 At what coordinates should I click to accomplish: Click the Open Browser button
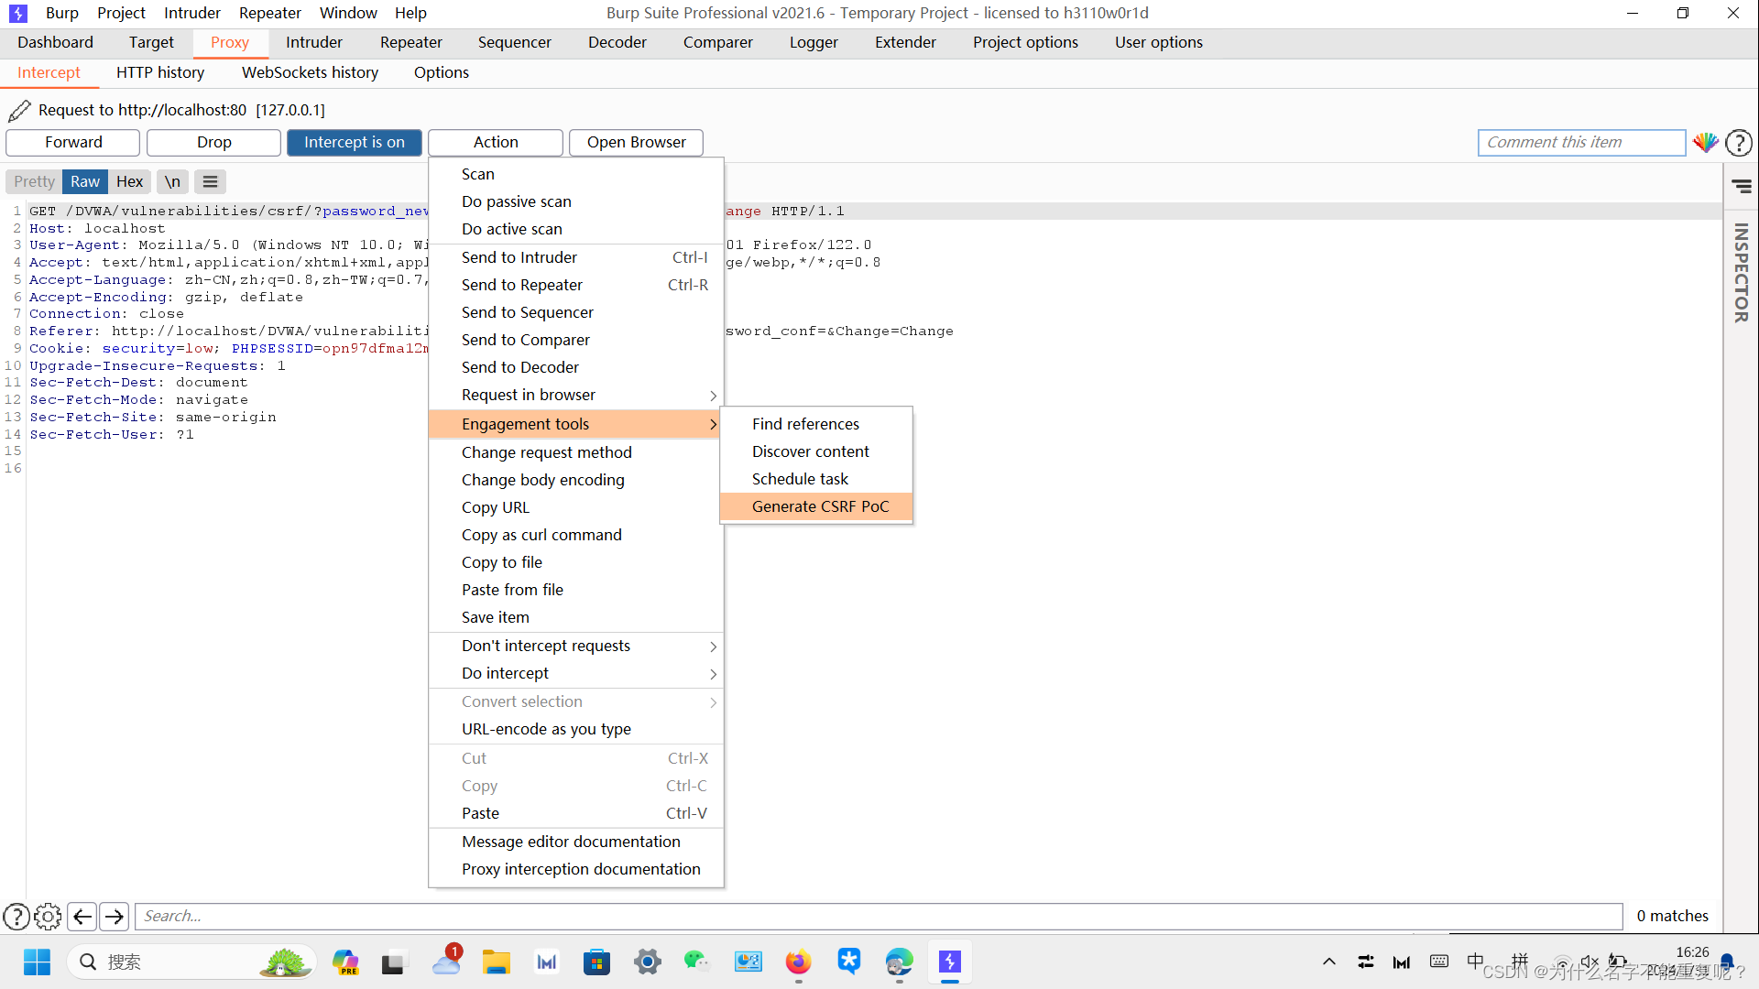[636, 142]
